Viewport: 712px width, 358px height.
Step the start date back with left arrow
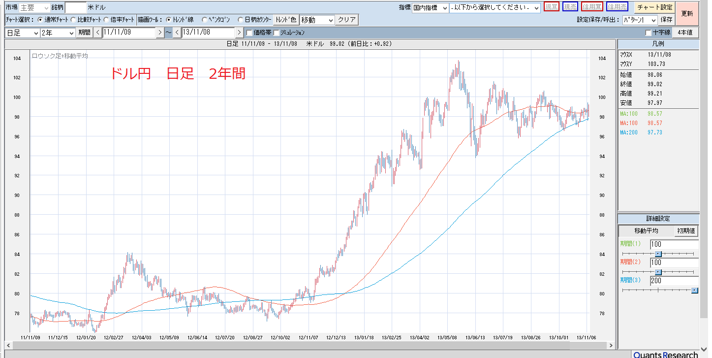pos(97,33)
